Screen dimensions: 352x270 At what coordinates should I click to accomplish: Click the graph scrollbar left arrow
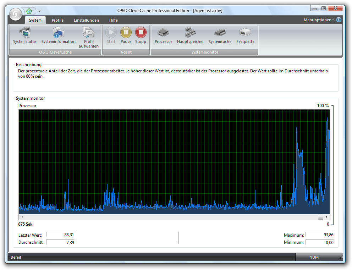[22, 217]
